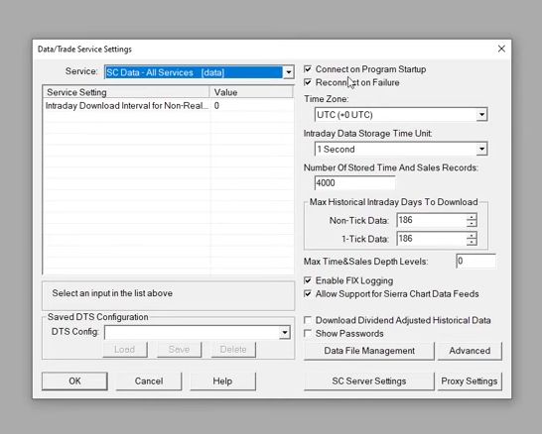Image resolution: width=542 pixels, height=434 pixels.
Task: Open the Service dropdown list
Action: pos(288,72)
